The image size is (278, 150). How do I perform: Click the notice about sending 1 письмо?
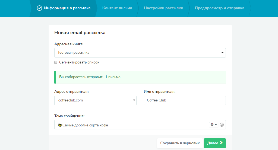140,77
